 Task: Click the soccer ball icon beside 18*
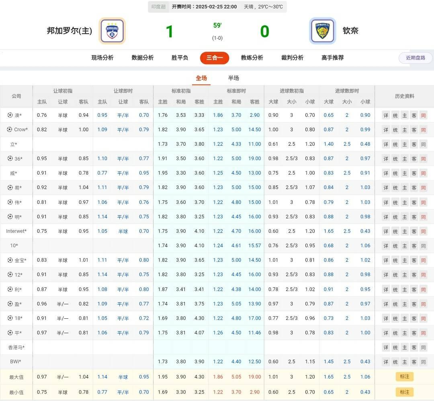(10, 318)
